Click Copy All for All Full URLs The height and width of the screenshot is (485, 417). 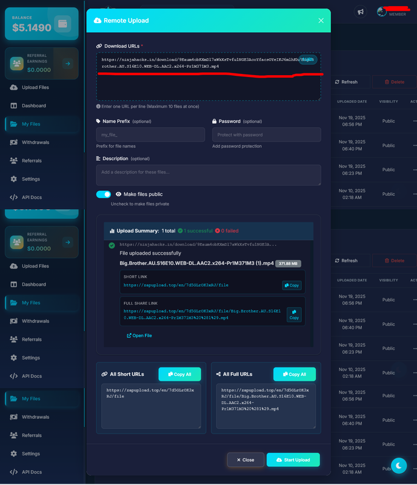[295, 374]
